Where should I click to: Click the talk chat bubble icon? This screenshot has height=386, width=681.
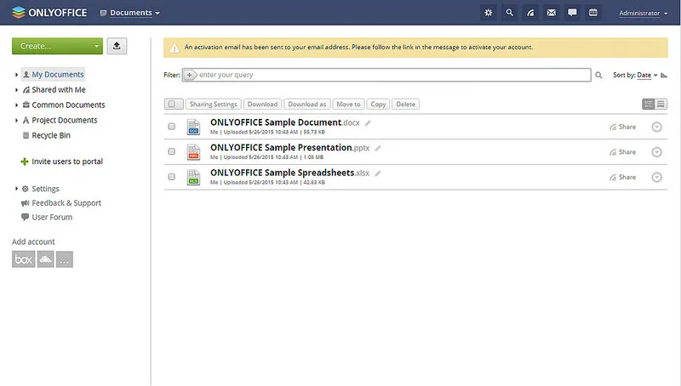[572, 13]
